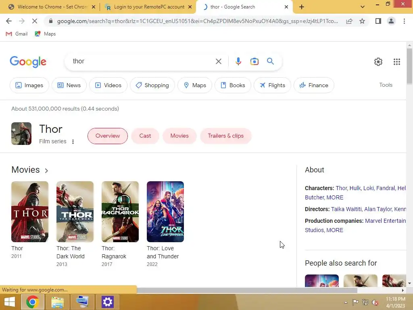Click Alan Taylor director link
Screen dimensions: 413x310
tap(378, 209)
